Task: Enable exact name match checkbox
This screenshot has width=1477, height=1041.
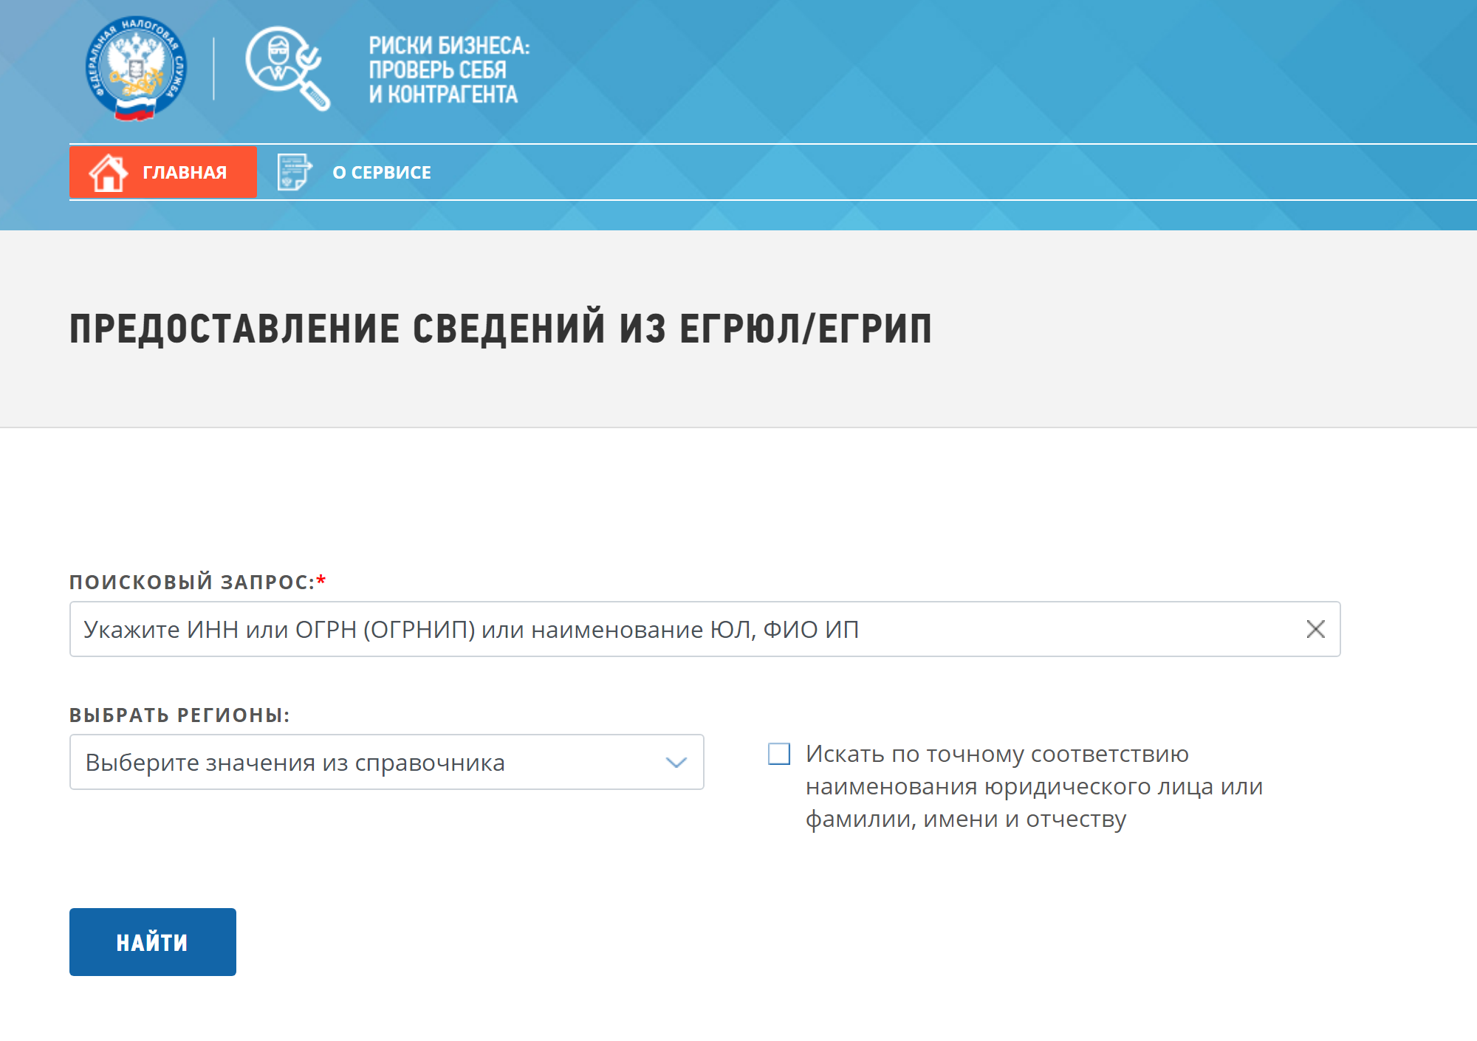Action: pos(779,754)
